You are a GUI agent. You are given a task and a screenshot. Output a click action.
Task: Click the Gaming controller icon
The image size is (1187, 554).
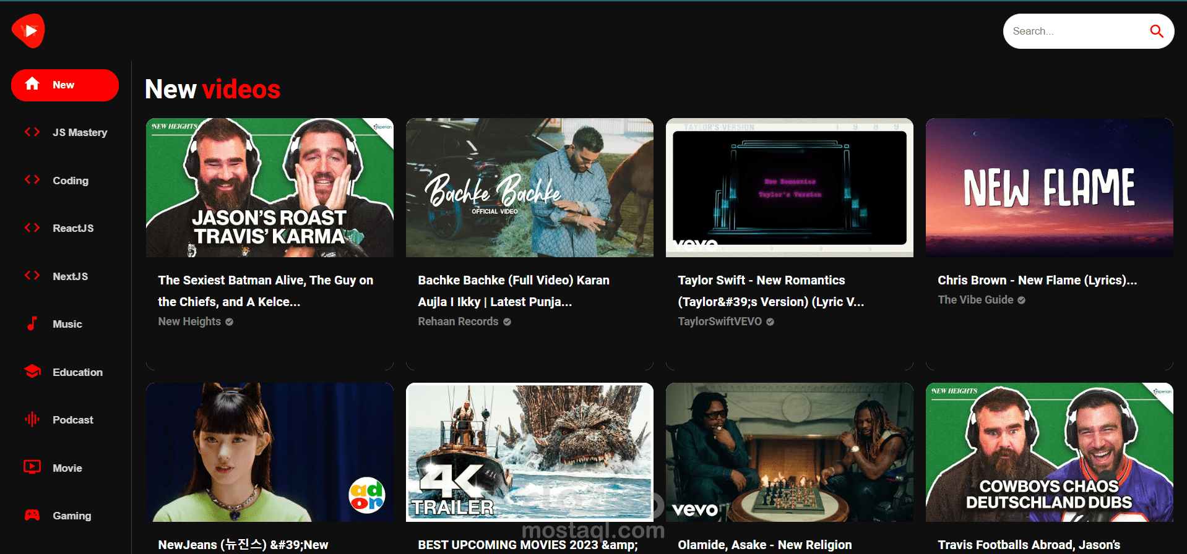click(32, 515)
